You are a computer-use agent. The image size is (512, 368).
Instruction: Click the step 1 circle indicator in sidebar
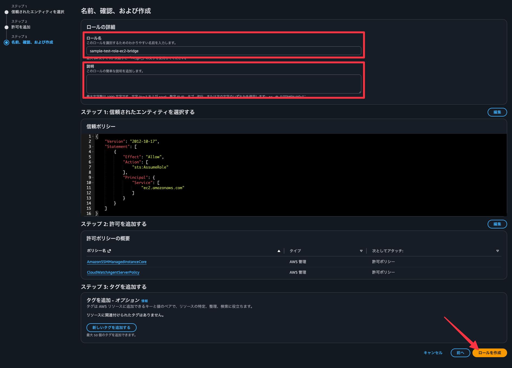(7, 12)
